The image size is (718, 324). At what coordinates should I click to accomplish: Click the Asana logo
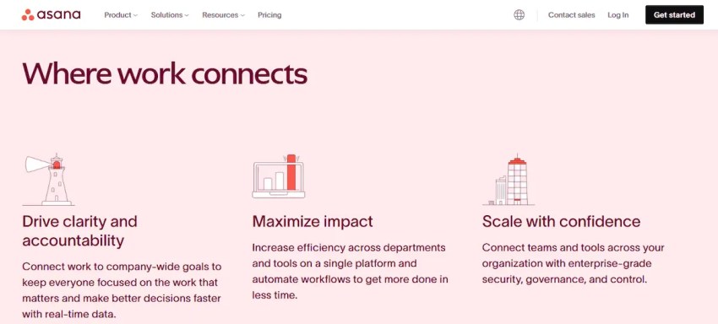coord(51,14)
